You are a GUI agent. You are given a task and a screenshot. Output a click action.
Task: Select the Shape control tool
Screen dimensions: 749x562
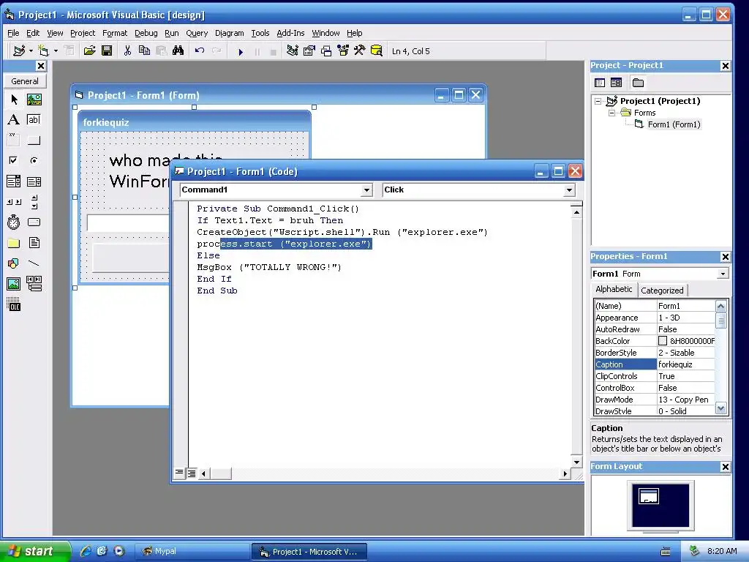(14, 263)
